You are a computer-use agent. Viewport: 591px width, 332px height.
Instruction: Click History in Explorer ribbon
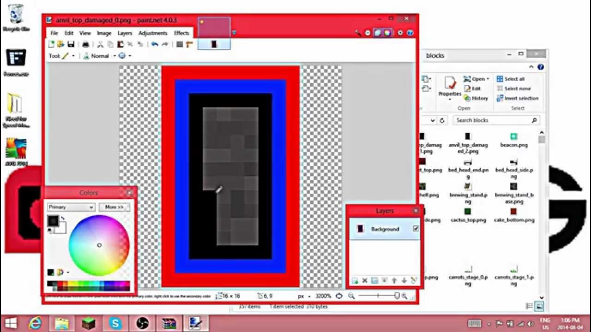tap(476, 98)
